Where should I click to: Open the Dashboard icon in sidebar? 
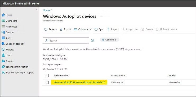click(x=3, y=21)
